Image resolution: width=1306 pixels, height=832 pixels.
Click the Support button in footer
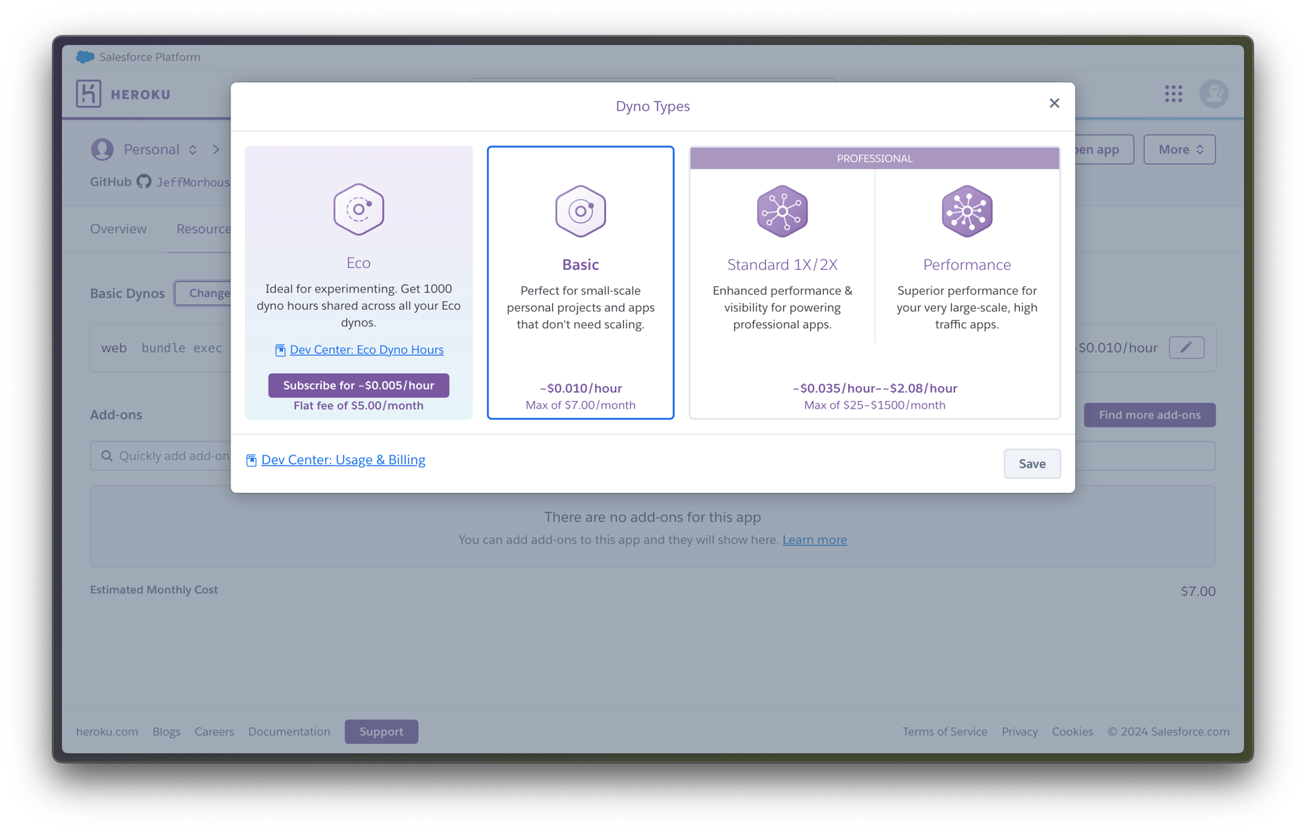(381, 731)
